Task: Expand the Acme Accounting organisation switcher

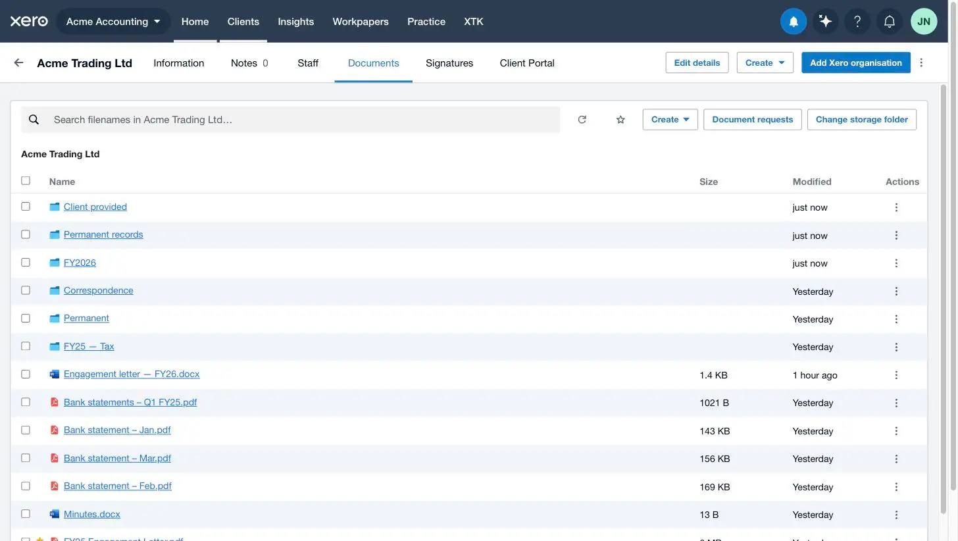Action: tap(113, 22)
